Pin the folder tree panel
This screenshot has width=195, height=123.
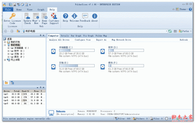tap(41, 35)
